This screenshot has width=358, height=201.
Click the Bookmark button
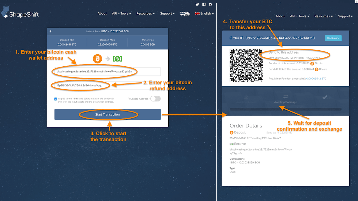(333, 38)
